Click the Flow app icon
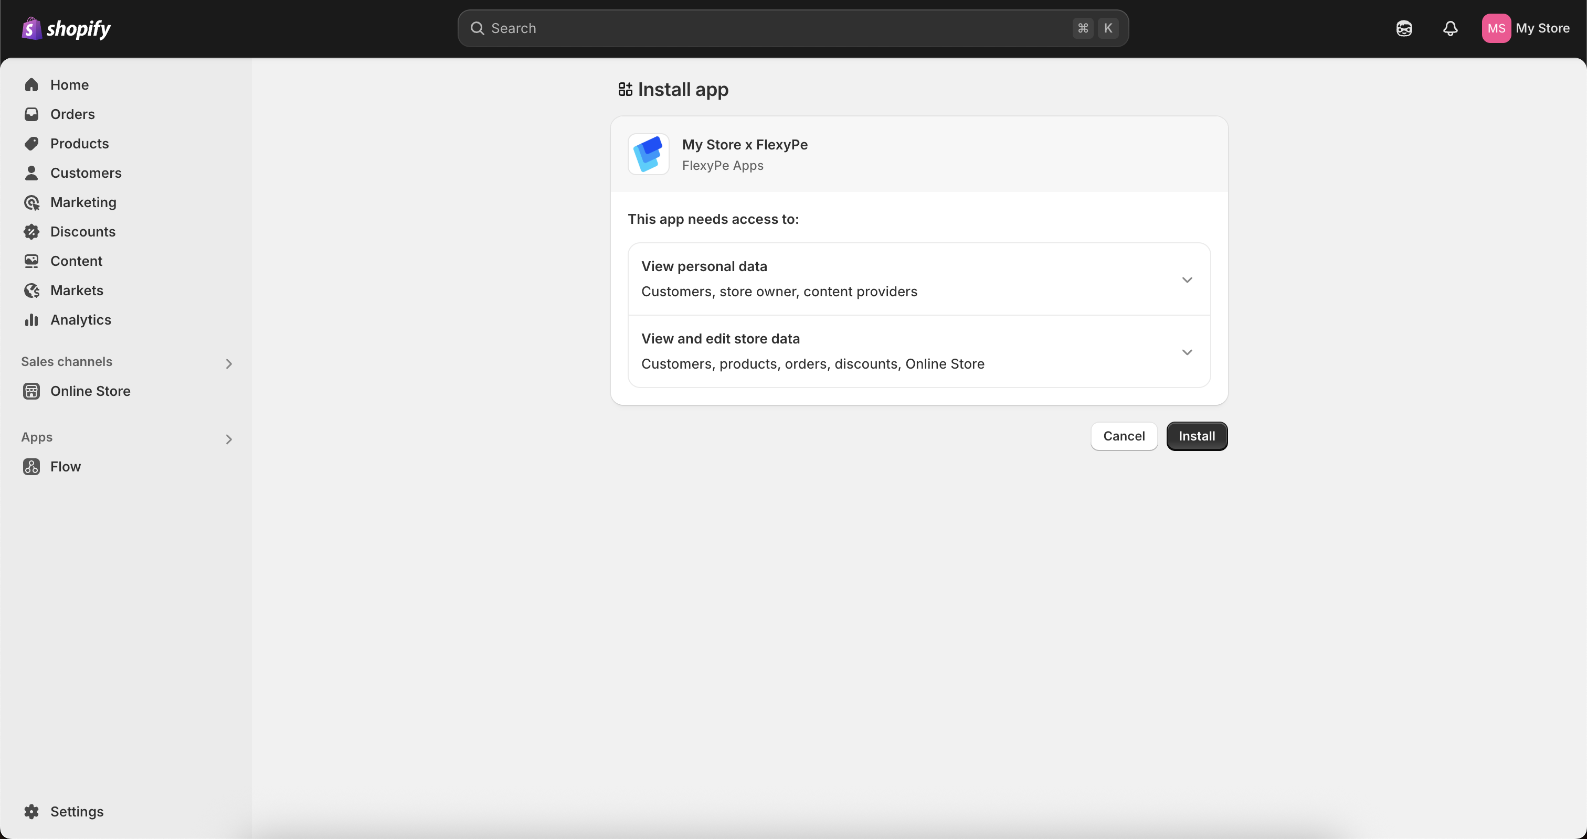 coord(31,467)
